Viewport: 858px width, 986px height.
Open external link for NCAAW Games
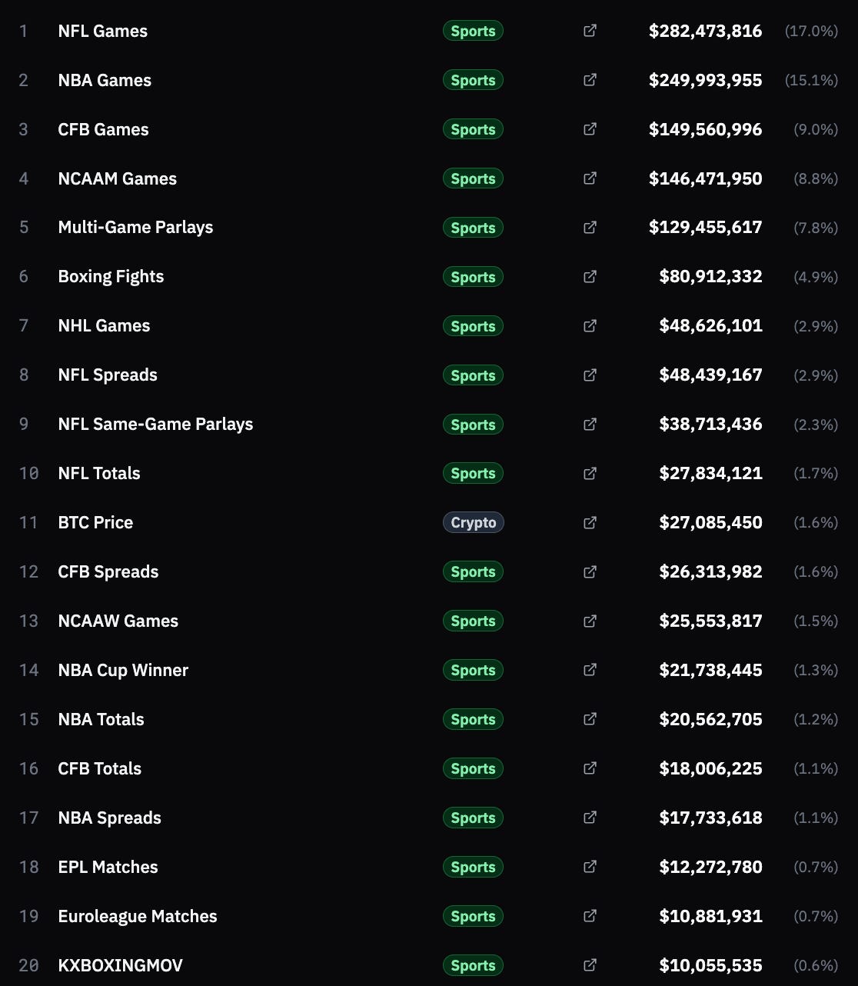[590, 621]
